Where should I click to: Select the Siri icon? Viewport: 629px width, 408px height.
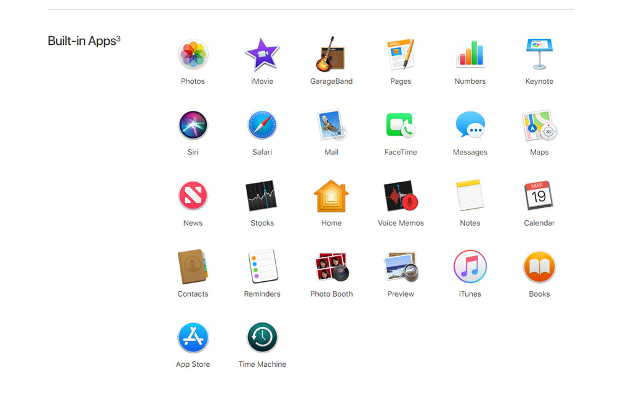193,125
